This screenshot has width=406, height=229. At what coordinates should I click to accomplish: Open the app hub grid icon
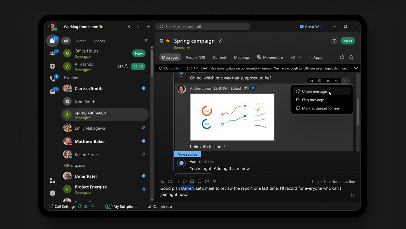[52, 180]
